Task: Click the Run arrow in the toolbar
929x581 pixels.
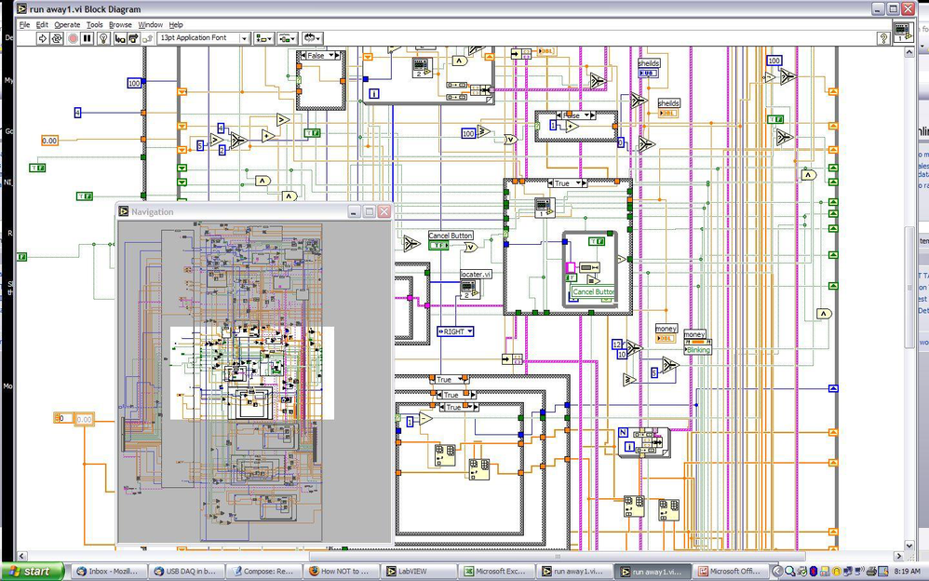Action: (44, 38)
